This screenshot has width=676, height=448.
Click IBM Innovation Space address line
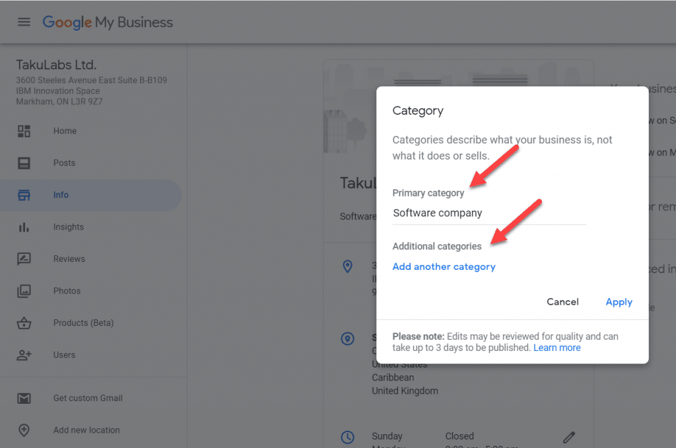coord(58,91)
